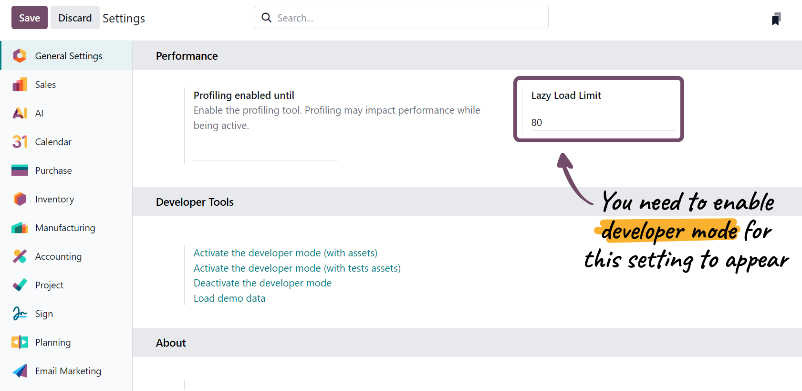Discard the settings changes
The width and height of the screenshot is (802, 391).
[75, 18]
